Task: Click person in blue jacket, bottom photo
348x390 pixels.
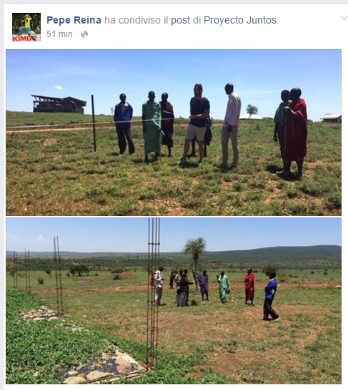Action: (x=271, y=296)
